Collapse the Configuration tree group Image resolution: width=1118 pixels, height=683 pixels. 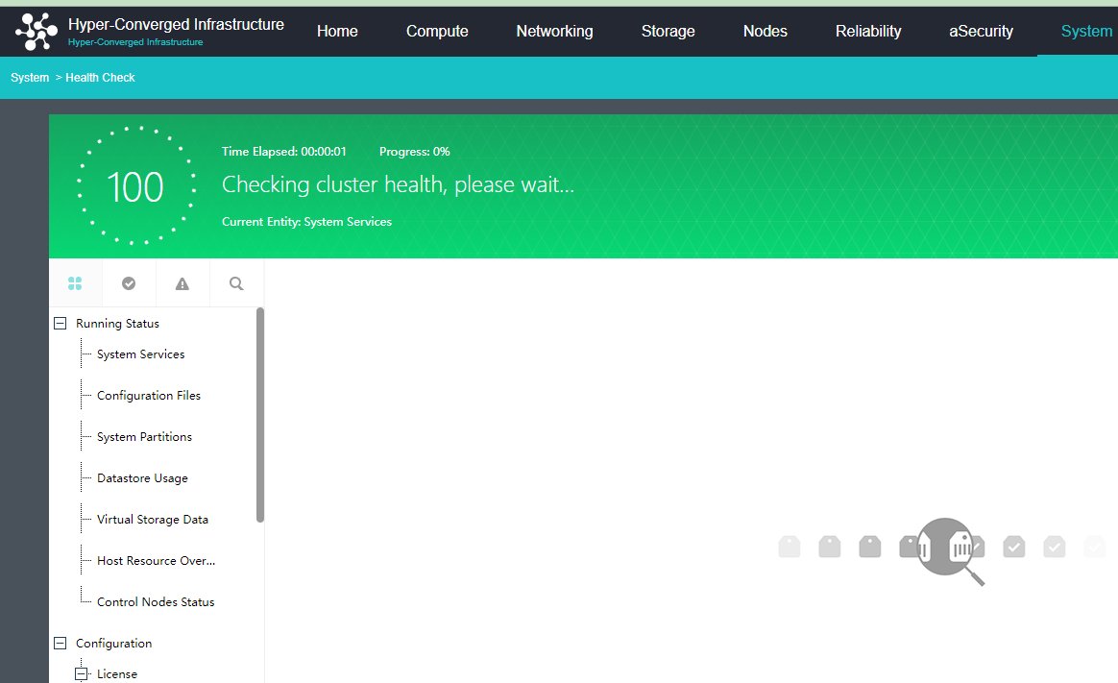click(x=61, y=644)
